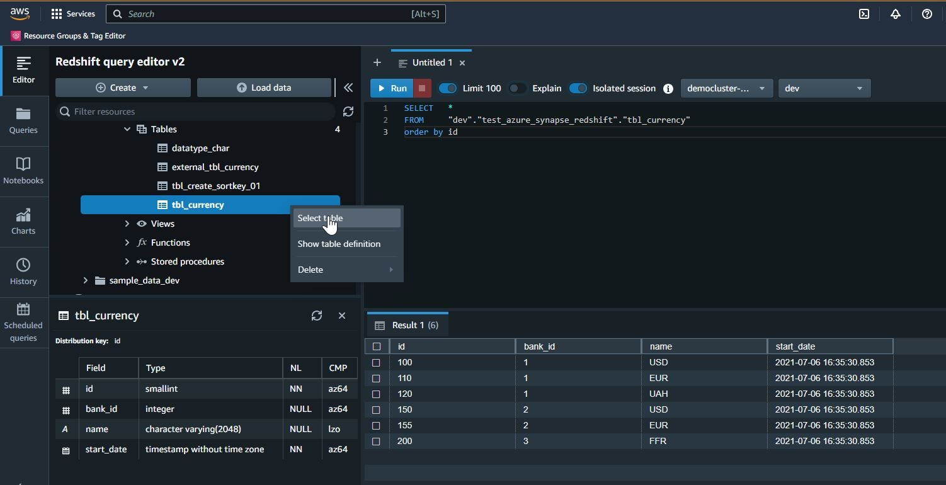Refresh the tbl_currency definition panel
Viewport: 946px width, 485px height.
coord(317,316)
